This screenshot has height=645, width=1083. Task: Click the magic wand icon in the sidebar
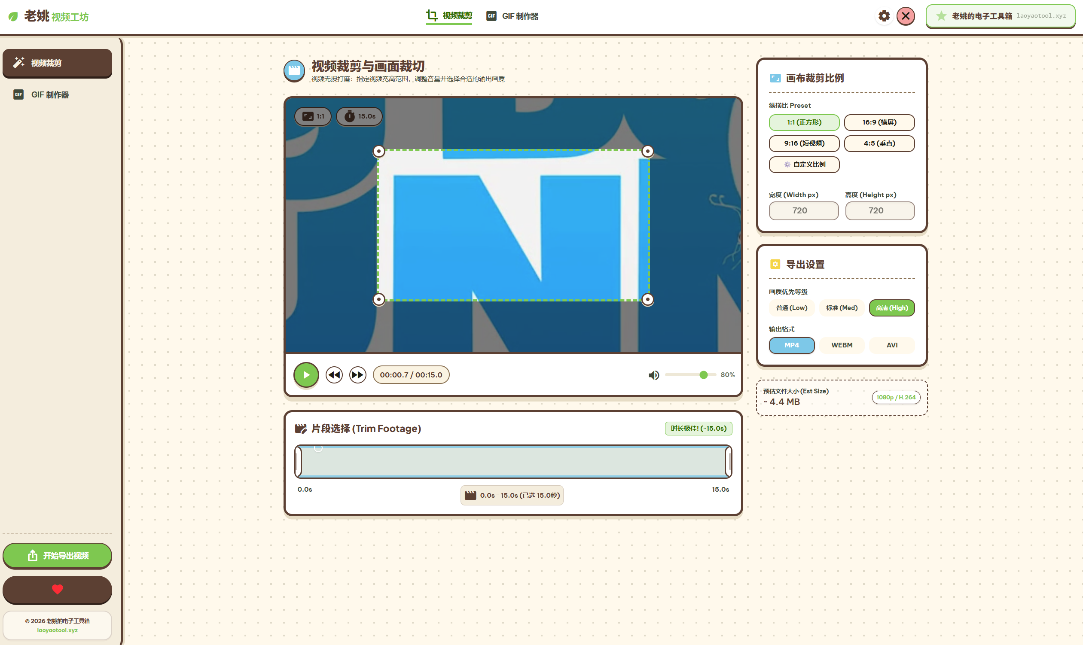click(19, 63)
